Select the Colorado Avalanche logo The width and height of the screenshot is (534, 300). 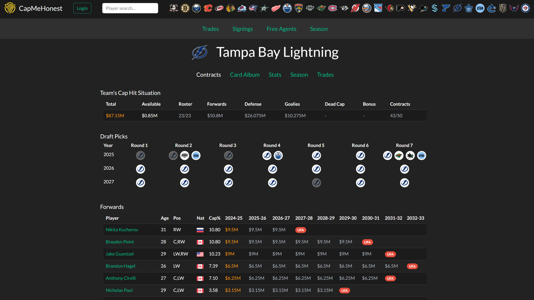click(x=242, y=8)
